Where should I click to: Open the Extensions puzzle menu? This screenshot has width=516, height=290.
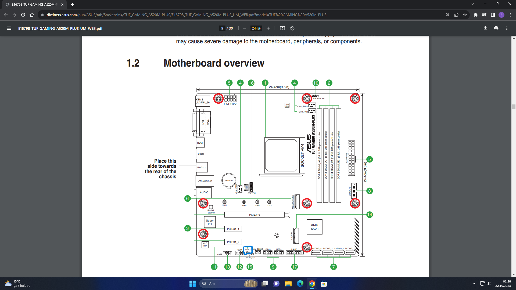click(x=476, y=15)
